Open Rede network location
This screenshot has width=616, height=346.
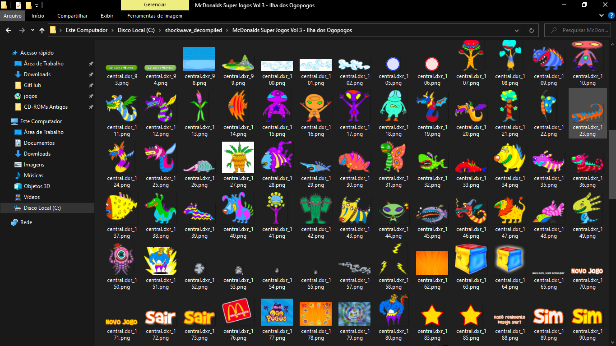pyautogui.click(x=26, y=222)
